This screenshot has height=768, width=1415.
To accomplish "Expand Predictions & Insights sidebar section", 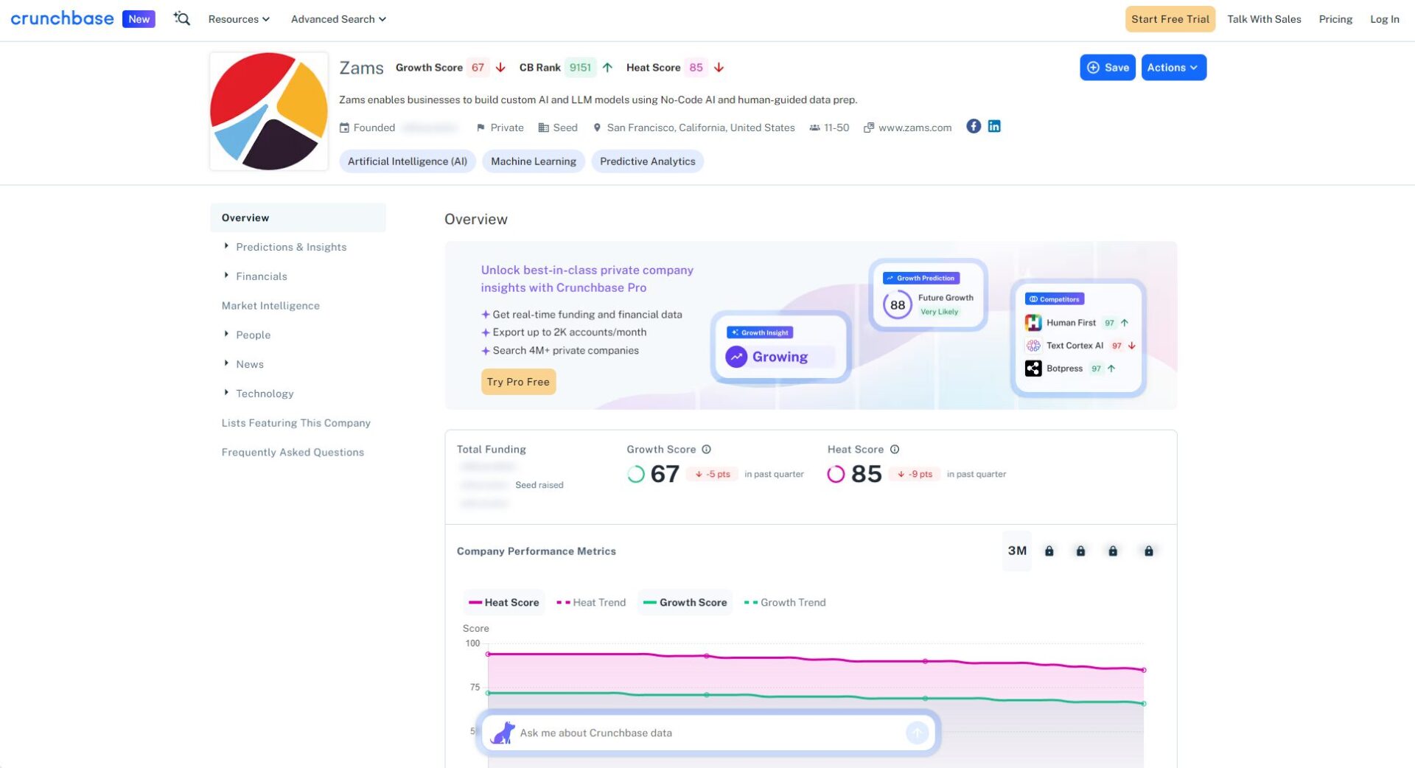I will (x=290, y=247).
